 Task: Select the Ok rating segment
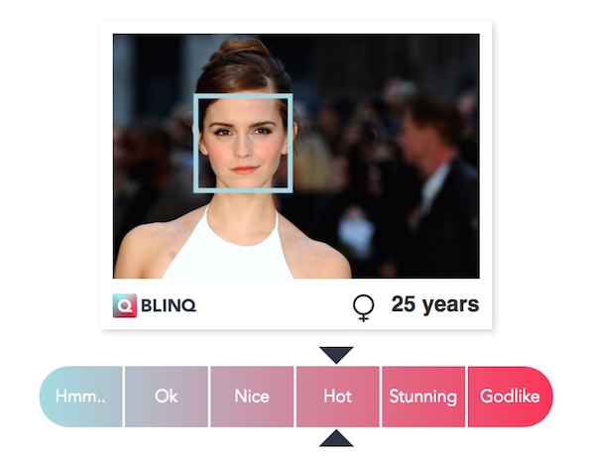[167, 397]
